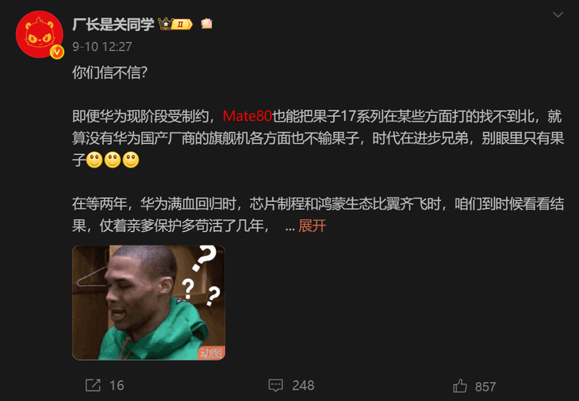579x401 pixels.
Task: Click the post text 你们信不信?
Action: [x=110, y=72]
